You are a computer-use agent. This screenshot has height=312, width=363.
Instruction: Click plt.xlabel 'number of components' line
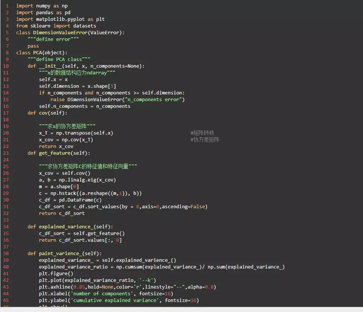point(106,294)
